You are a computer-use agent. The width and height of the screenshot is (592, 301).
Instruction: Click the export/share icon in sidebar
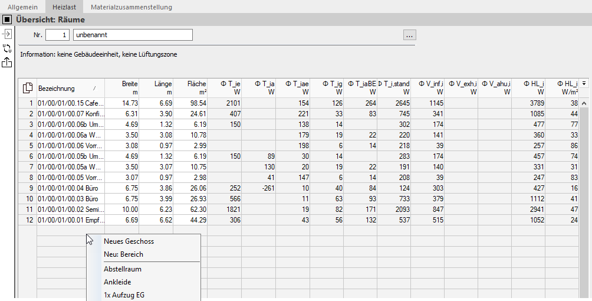7,63
